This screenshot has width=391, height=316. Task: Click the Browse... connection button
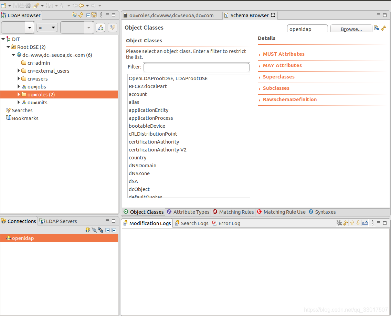(x=351, y=29)
